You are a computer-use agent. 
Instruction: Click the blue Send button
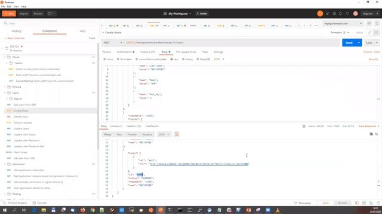click(x=349, y=43)
